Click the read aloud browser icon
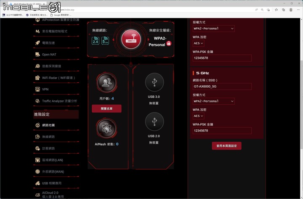303x199 pixels. [256, 10]
